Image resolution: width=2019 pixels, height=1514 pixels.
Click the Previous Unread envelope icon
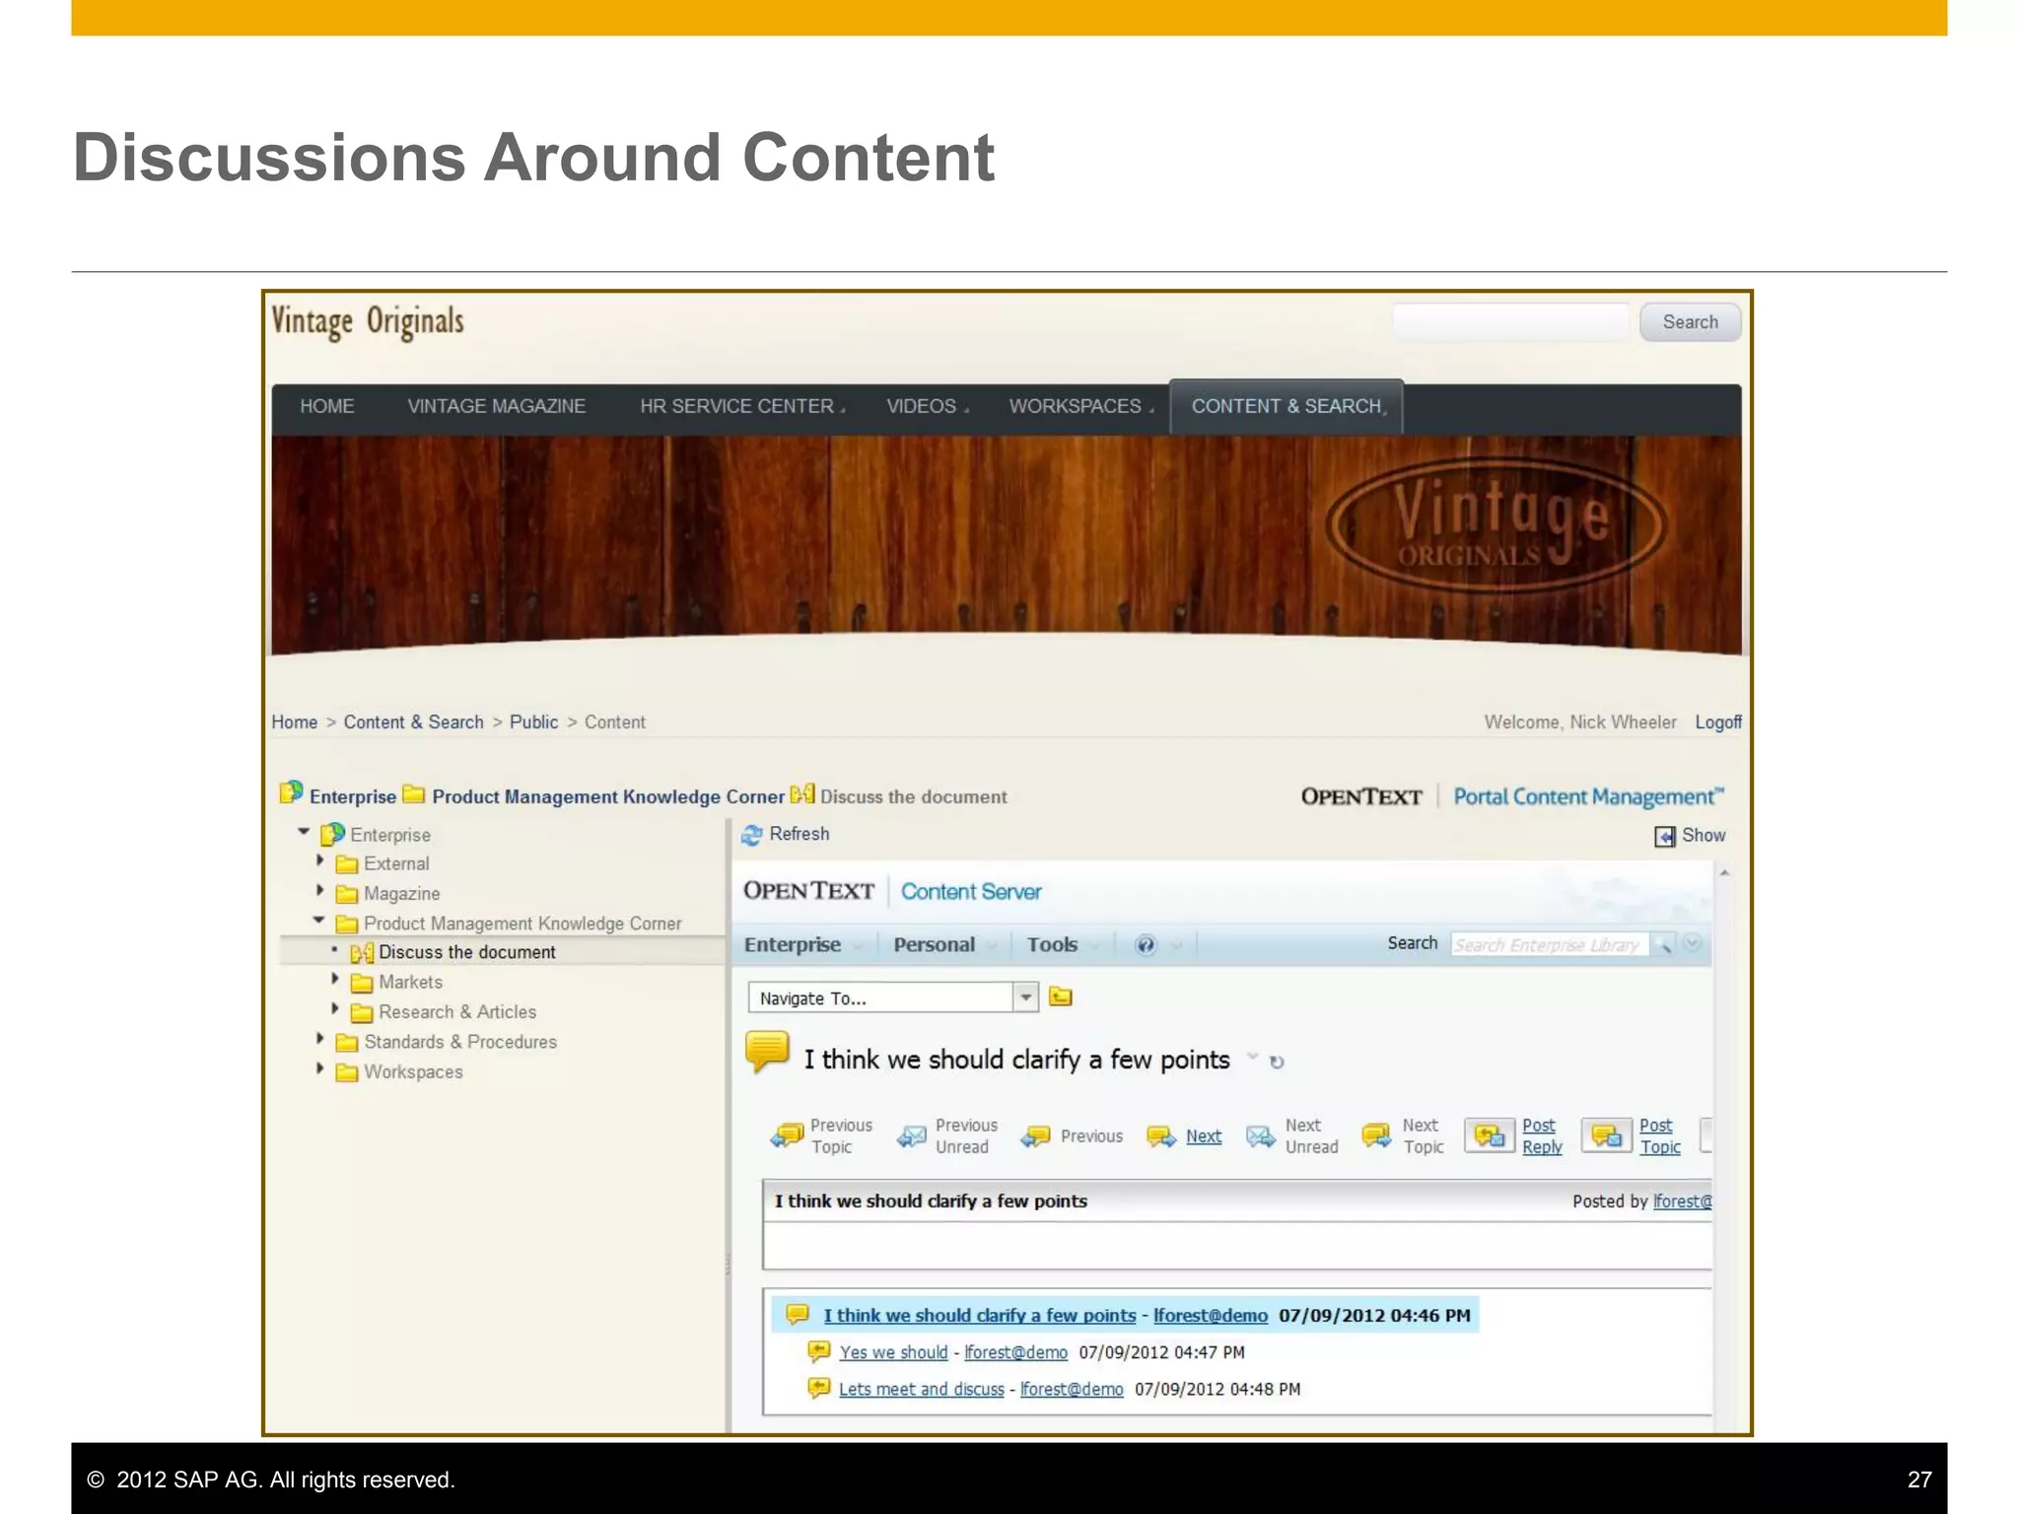tap(912, 1136)
